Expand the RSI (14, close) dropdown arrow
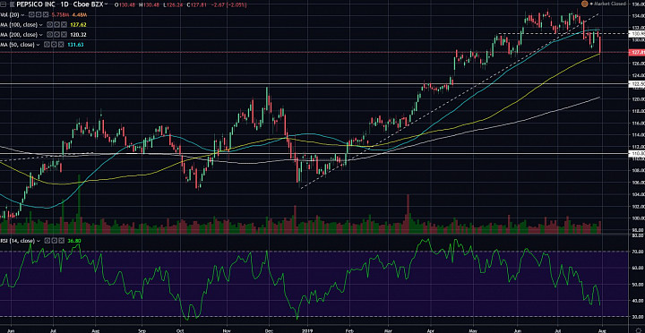This screenshot has width=645, height=333. pos(39,241)
